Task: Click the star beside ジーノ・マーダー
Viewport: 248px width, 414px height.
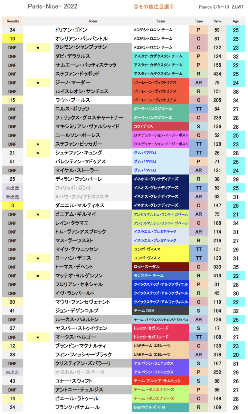Action: click(38, 82)
